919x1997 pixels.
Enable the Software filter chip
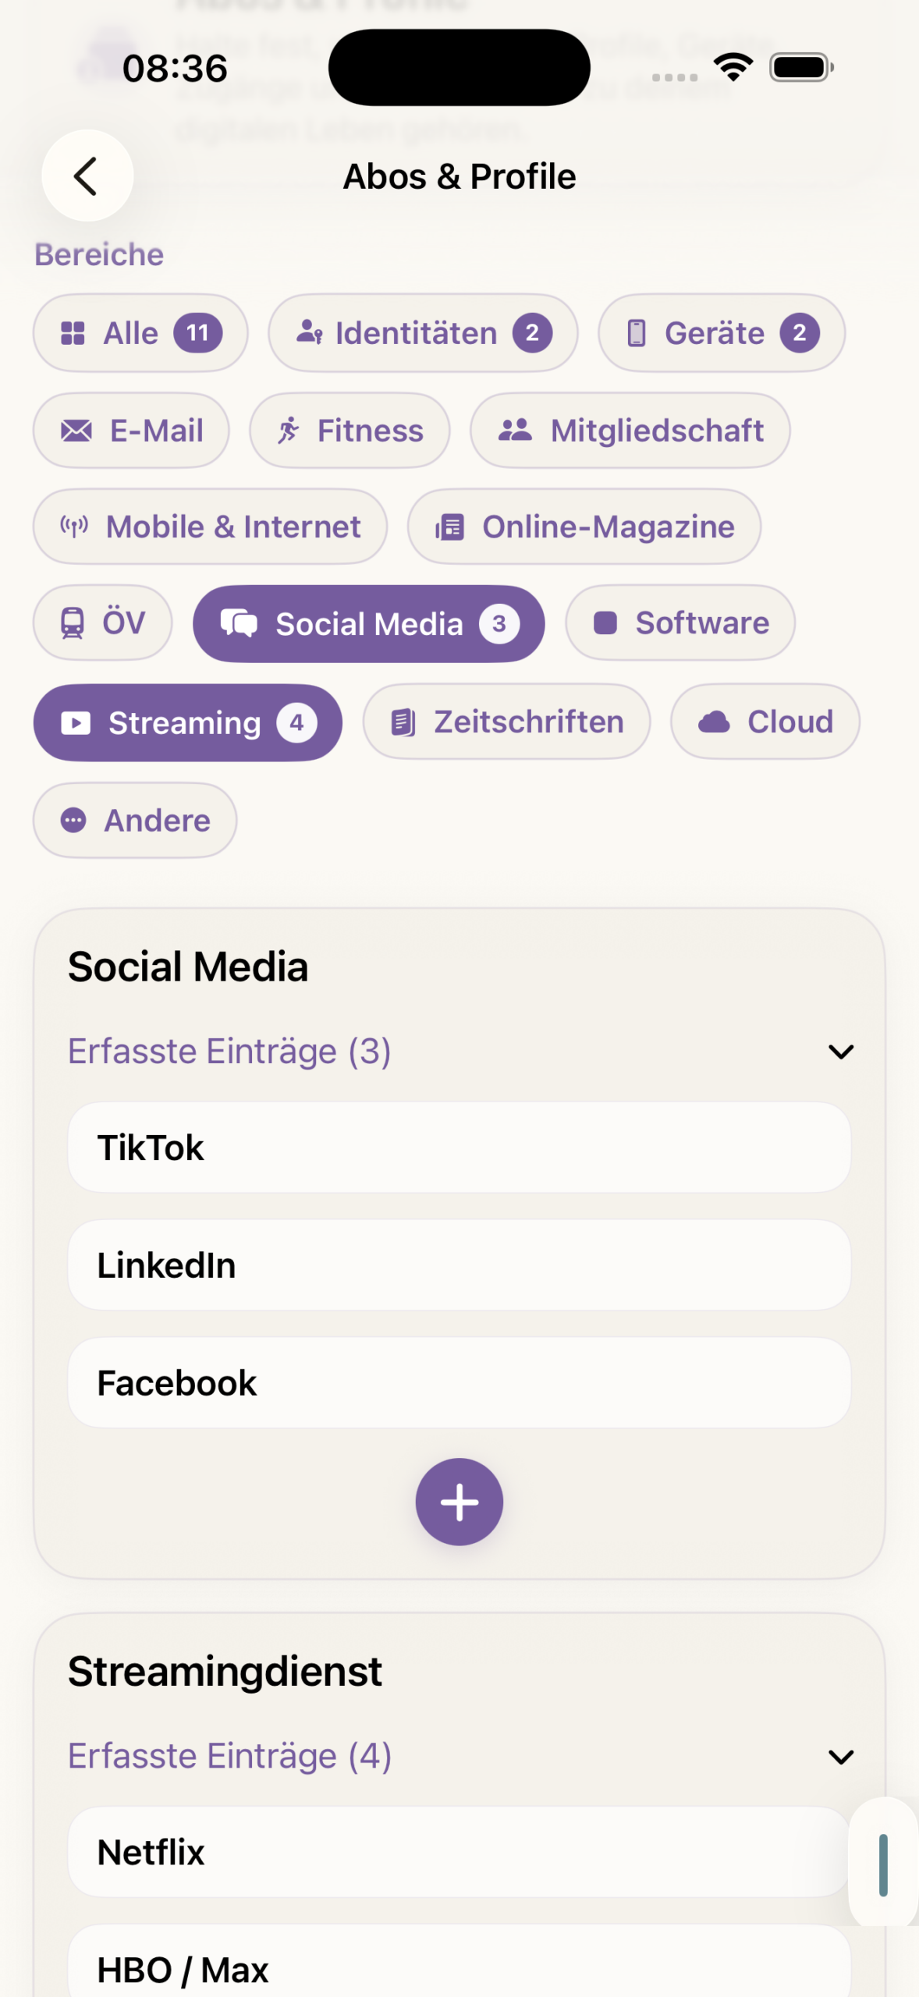pos(680,623)
